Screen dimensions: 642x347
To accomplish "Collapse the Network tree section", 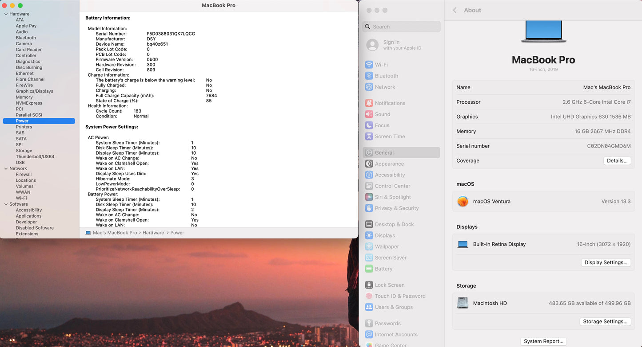I will 6,168.
